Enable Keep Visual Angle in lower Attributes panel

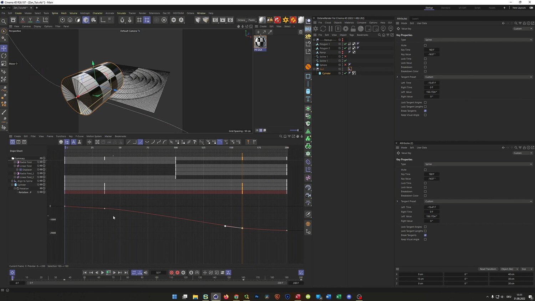425,239
